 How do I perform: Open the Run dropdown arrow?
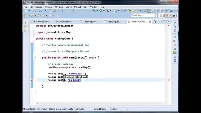point(104,11)
